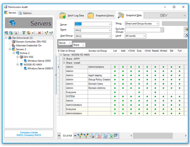Click the first tree expand icon left of the tree collapse icon
Viewport: 190px width, 147px height.
click(46, 33)
